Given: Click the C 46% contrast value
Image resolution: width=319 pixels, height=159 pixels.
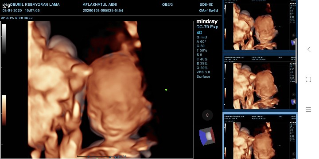Looking at the screenshot, I should coord(202,59).
